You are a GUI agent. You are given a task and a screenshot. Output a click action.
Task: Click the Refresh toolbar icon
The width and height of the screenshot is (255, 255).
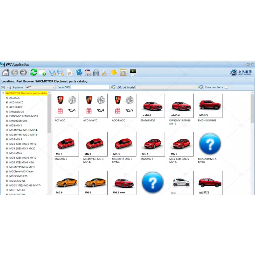pos(33,72)
